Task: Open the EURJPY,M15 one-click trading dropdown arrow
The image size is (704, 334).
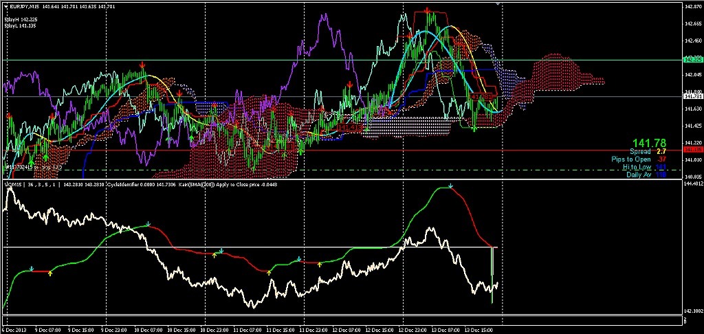Action: (5, 5)
